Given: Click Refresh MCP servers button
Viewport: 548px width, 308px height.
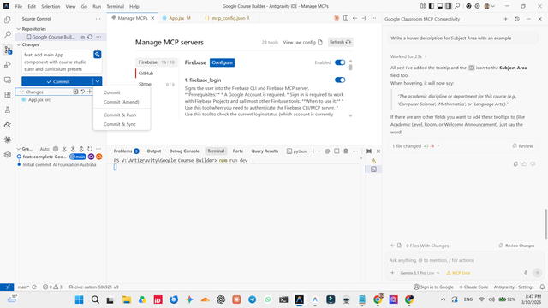Looking at the screenshot, I should point(341,42).
